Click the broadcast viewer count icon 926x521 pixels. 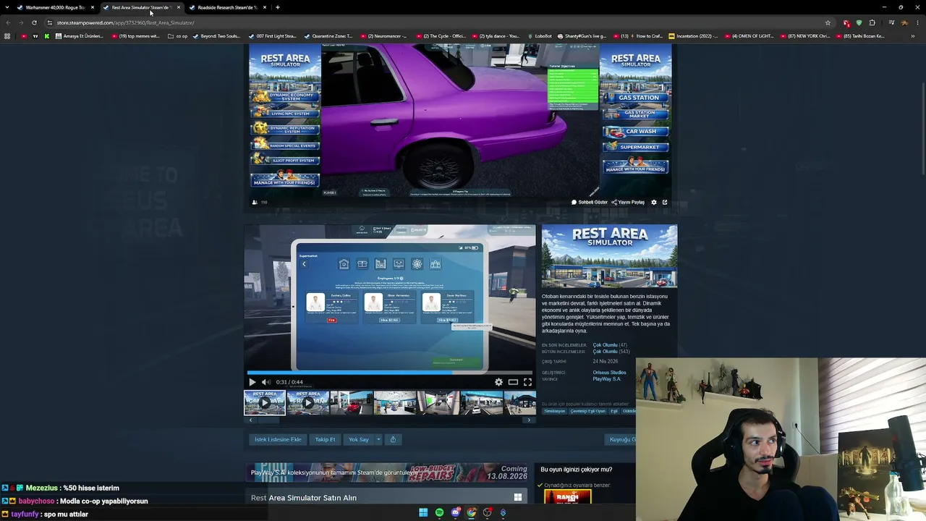coord(255,203)
